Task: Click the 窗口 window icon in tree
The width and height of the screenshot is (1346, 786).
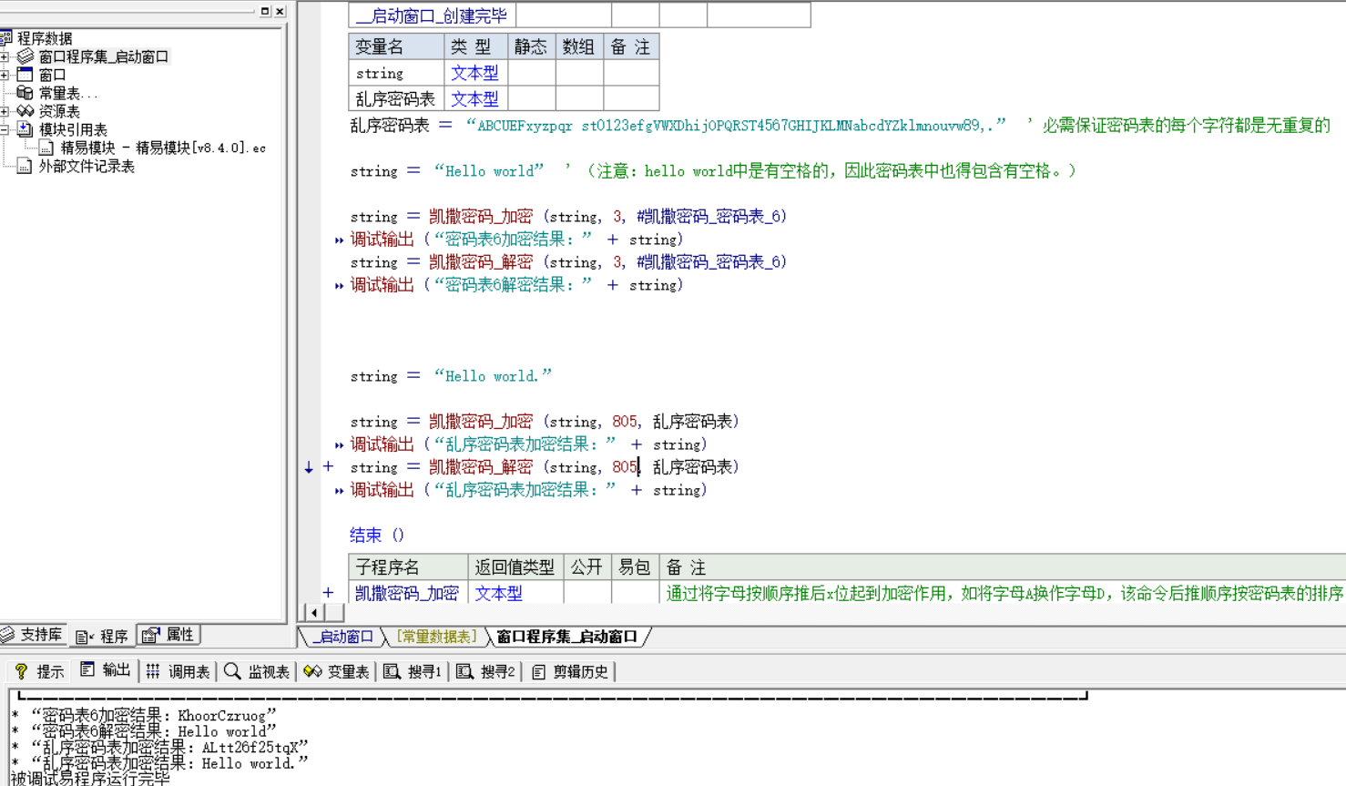Action: pos(25,75)
